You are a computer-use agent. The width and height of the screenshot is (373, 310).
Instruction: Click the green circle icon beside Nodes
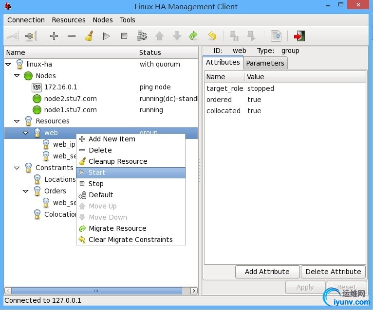click(x=28, y=76)
